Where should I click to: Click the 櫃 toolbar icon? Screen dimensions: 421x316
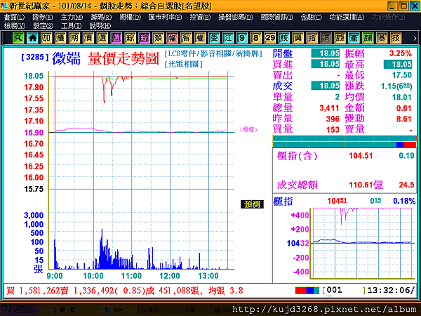[x=60, y=38]
